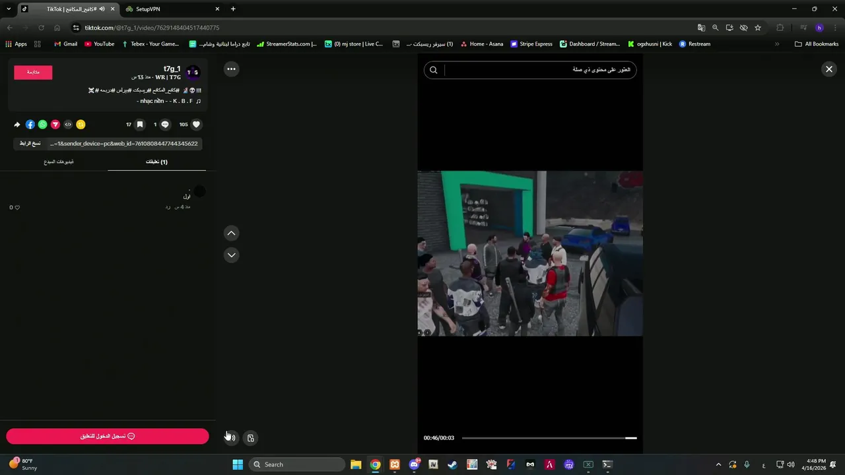
Task: Open the Chrome profile avatar
Action: (x=819, y=28)
